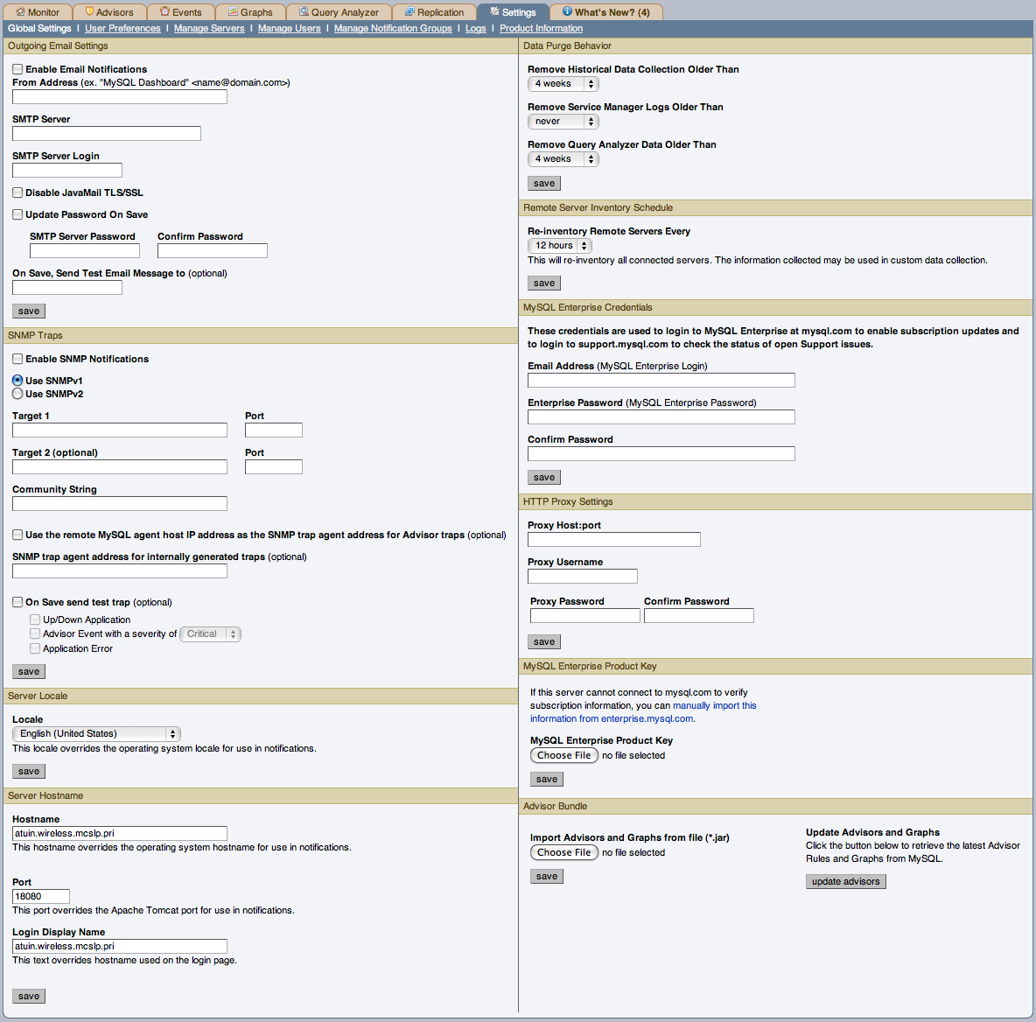Change the Re-inventory Remote Servers interval dropdown
Screen dimensions: 1036x1022
[x=559, y=245]
